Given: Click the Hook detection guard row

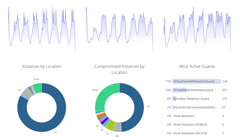Looking at the screenshot, I should (196, 116).
